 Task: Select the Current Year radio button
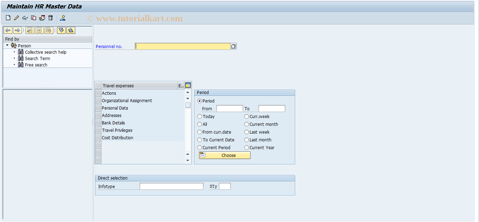tap(246, 148)
